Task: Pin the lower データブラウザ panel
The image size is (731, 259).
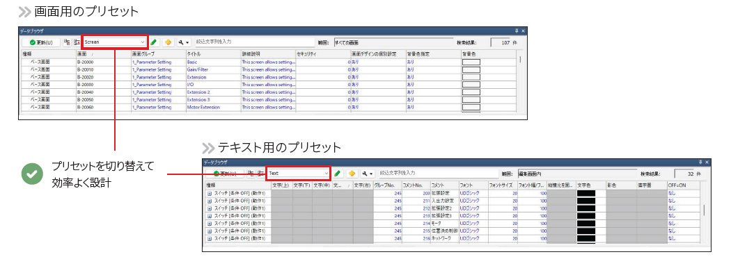Action: [x=700, y=162]
